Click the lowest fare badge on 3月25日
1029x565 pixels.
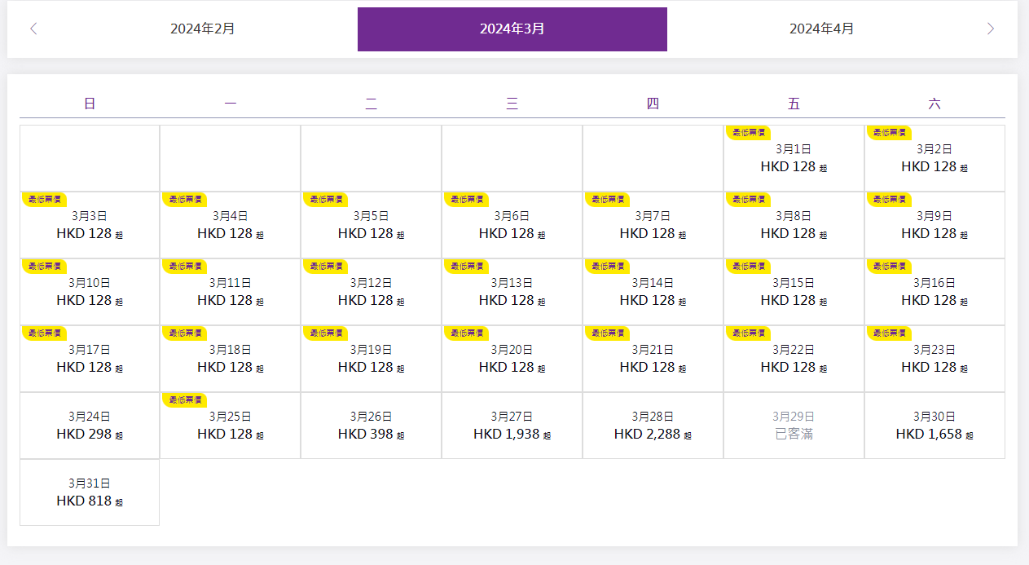click(184, 399)
